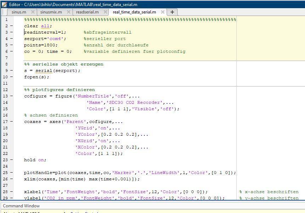Set breakpoint at line 25 plotHandle

tap(11, 173)
